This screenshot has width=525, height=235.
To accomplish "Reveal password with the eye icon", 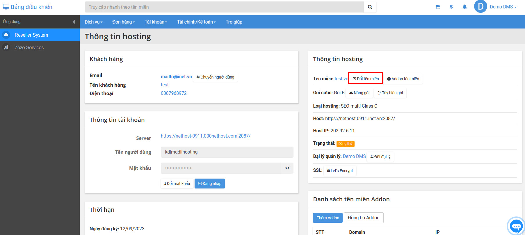I will [287, 168].
